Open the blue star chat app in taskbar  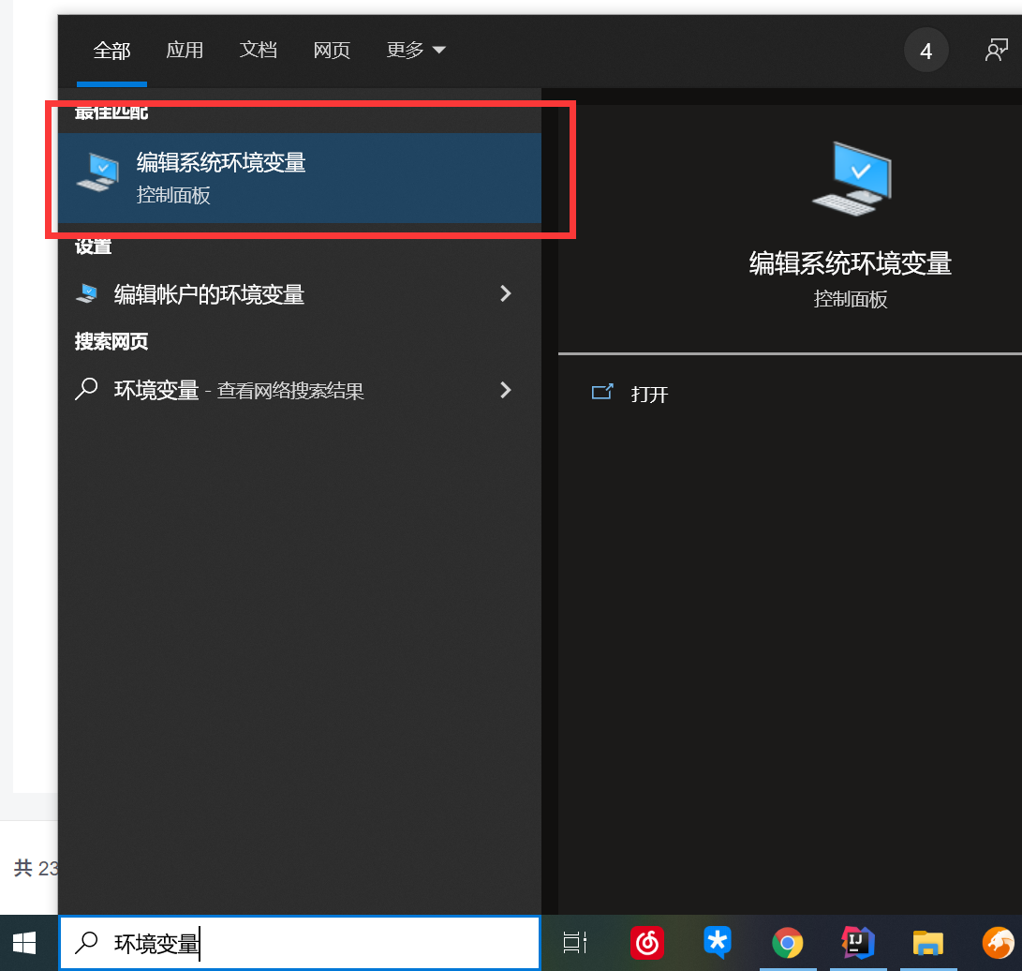tap(717, 943)
